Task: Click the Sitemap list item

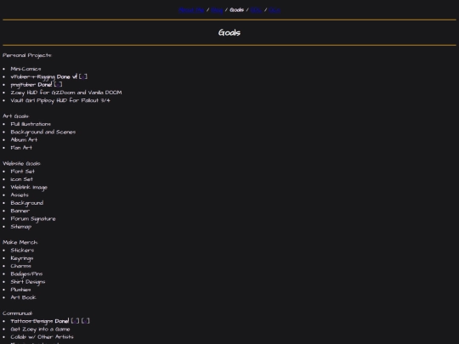Action: pos(20,227)
